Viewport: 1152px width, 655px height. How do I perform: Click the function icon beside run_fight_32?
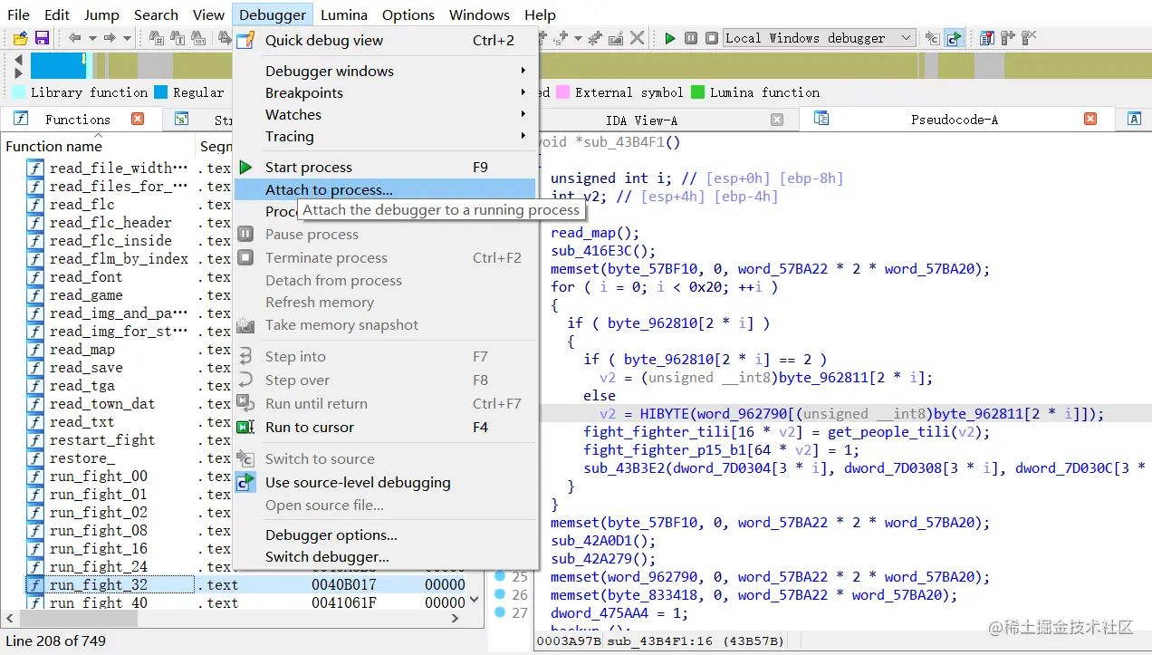coord(34,585)
